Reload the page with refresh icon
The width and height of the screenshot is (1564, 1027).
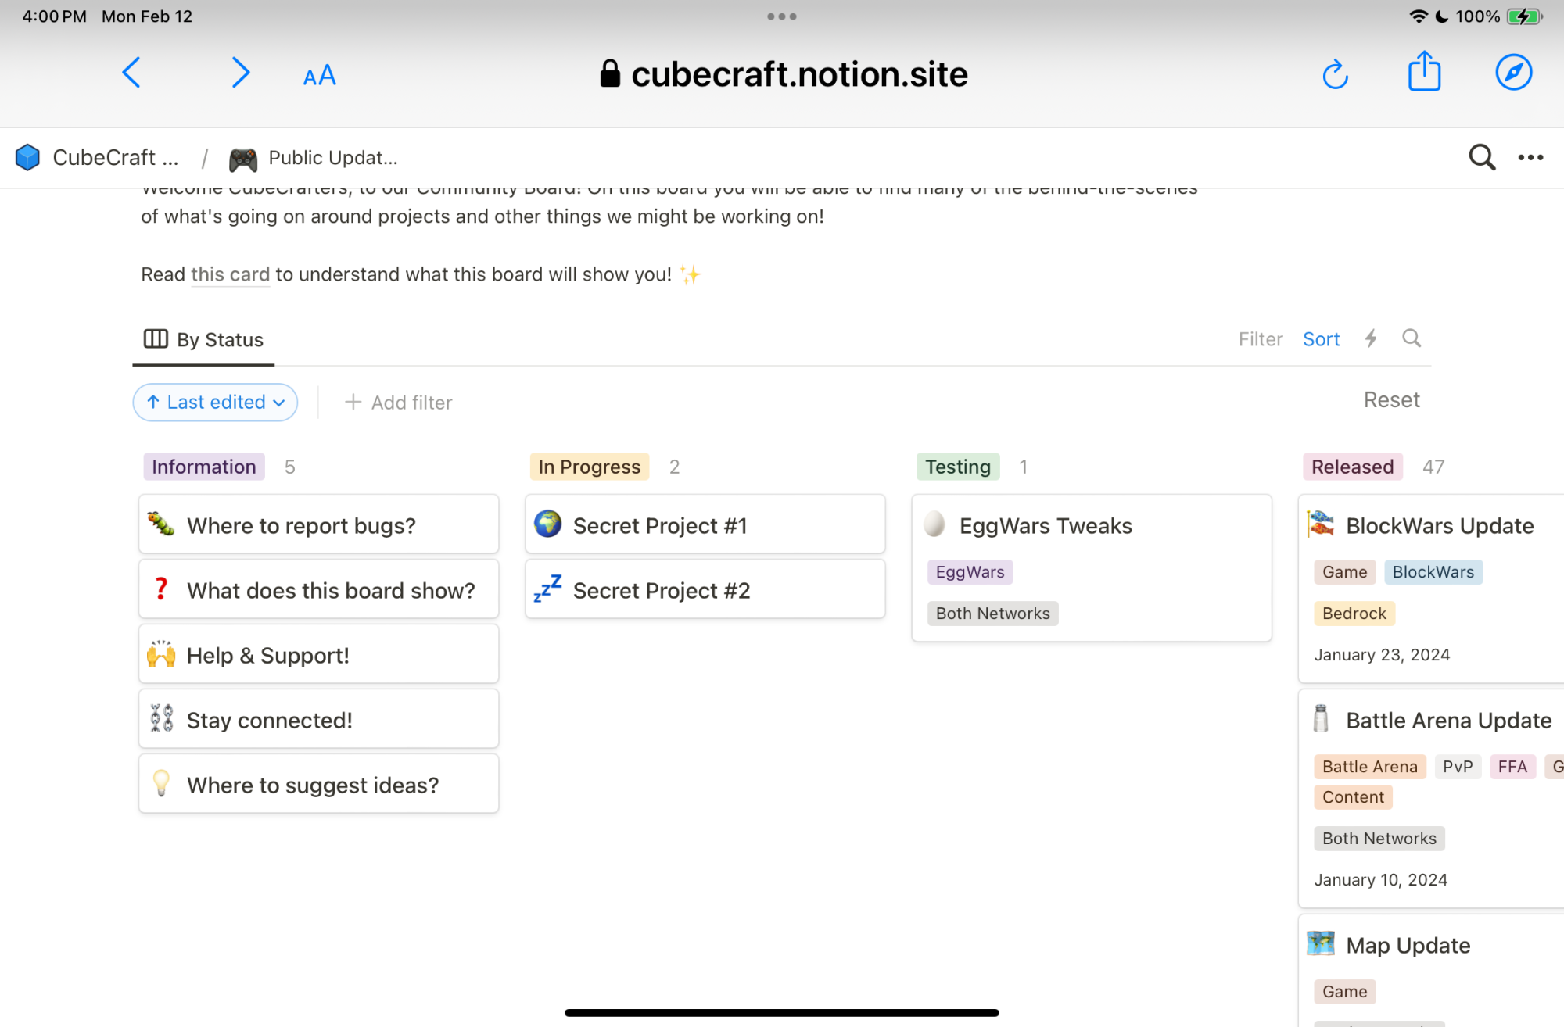(1335, 74)
